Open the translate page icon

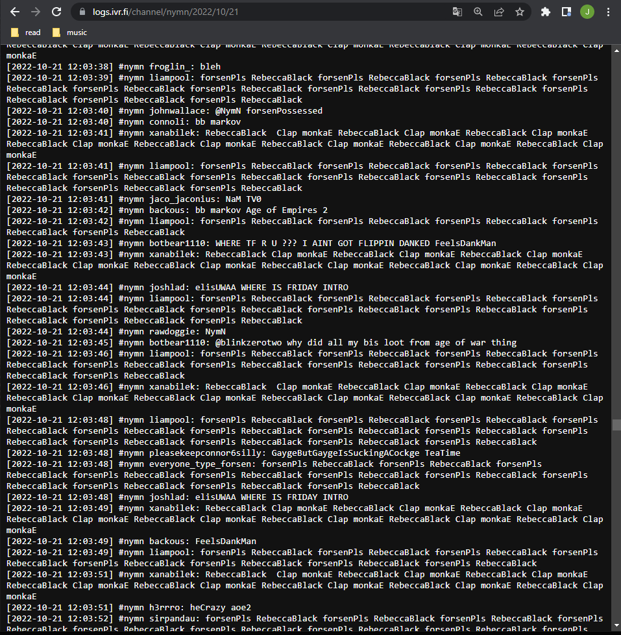click(x=457, y=12)
